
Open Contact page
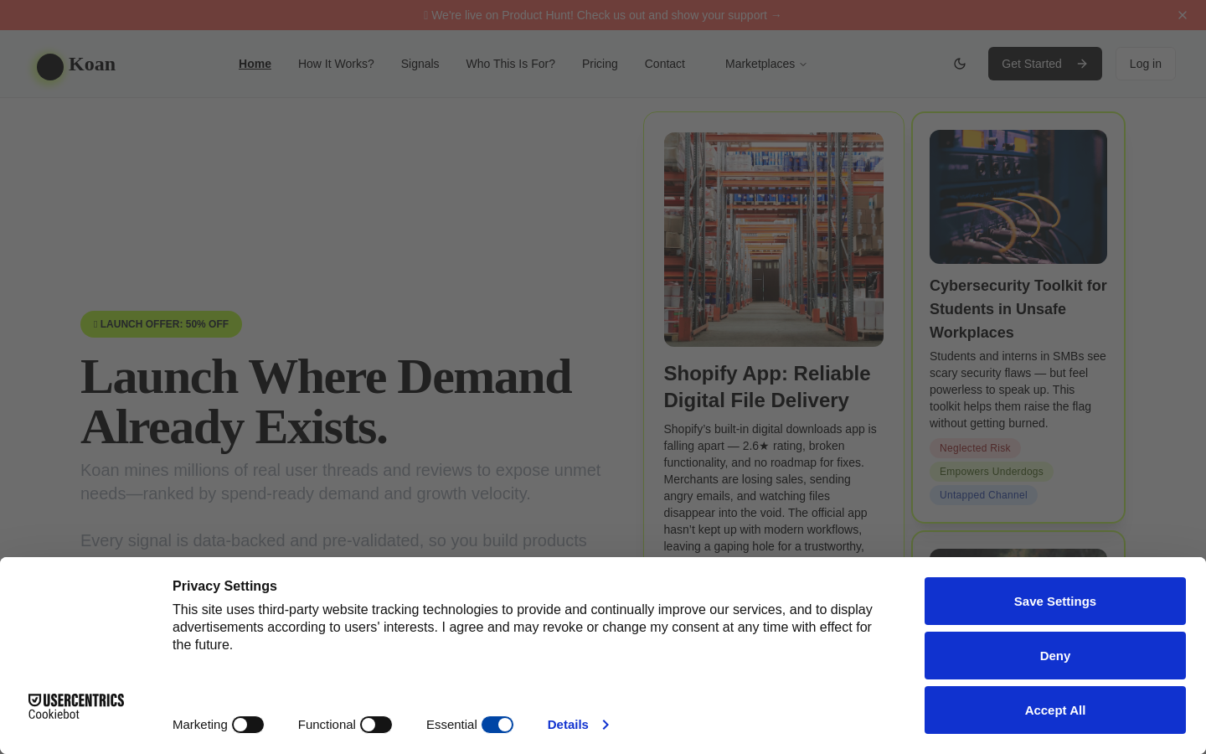point(664,64)
